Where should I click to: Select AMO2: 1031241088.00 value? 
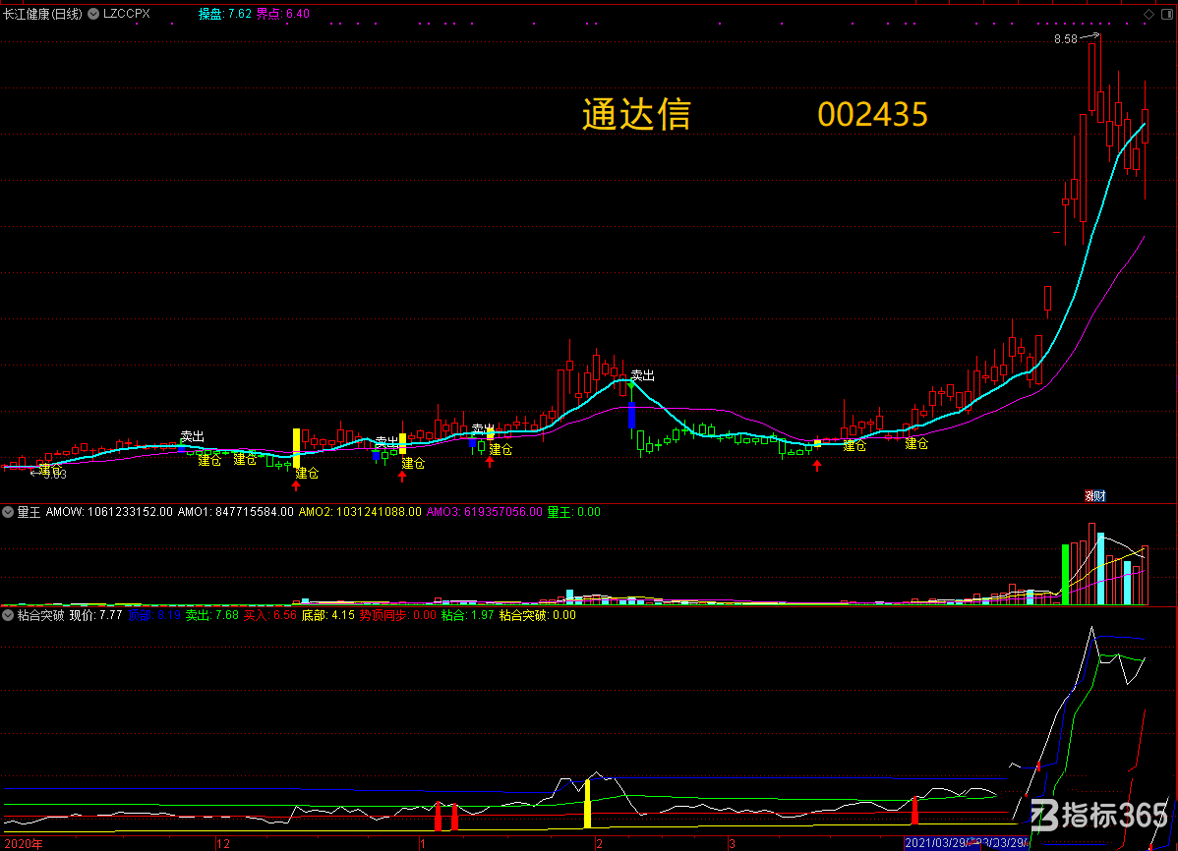click(x=360, y=512)
